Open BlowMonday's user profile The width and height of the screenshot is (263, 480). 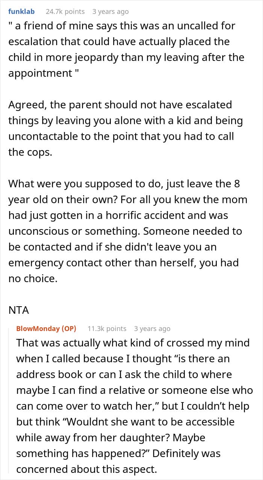(38, 328)
